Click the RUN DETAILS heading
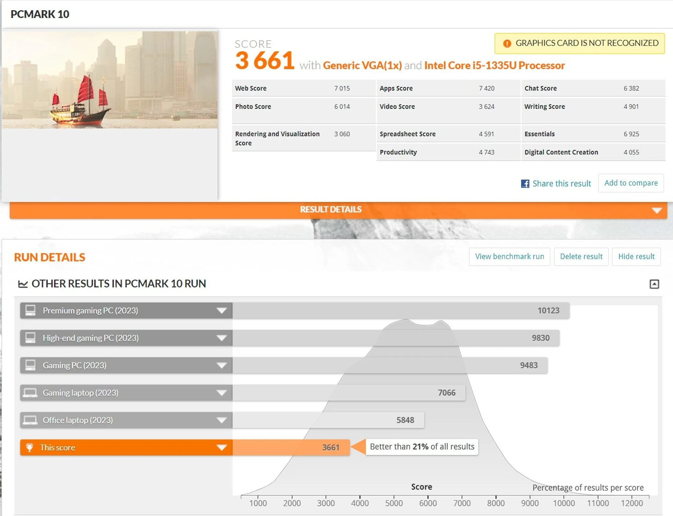Screen dimensions: 673x516 pos(49,257)
